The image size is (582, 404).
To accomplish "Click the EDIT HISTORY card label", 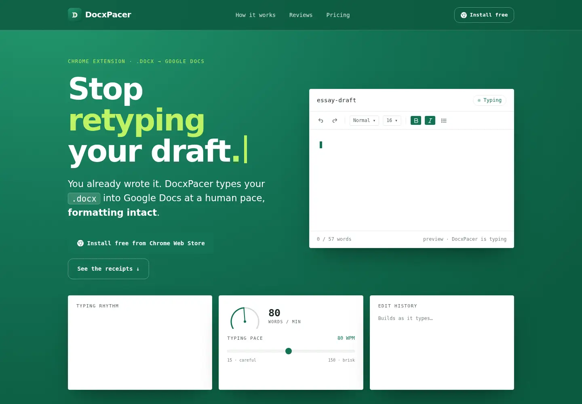I will tap(398, 306).
